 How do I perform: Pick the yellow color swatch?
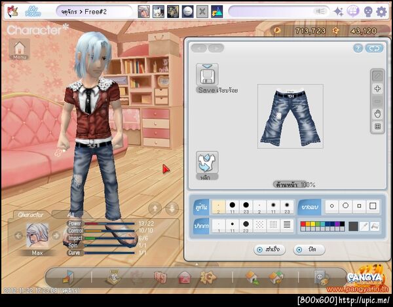tap(313, 224)
